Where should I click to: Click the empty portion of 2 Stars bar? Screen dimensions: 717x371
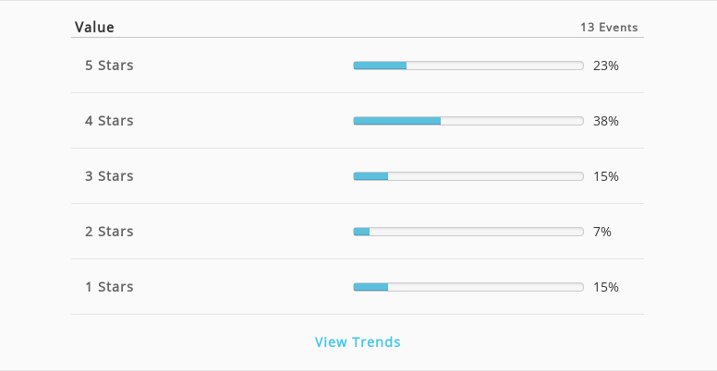coord(477,232)
